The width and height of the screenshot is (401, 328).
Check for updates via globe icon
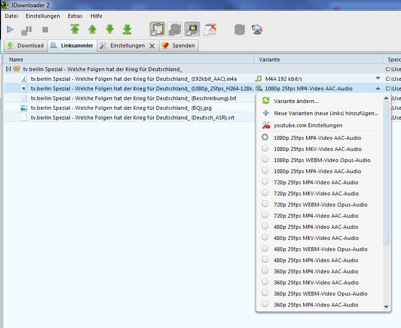click(257, 30)
